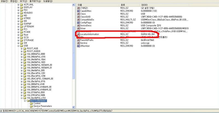Click the STORAGE key folder icon
Image resolution: width=219 pixels, height=113 pixels.
click(22, 40)
